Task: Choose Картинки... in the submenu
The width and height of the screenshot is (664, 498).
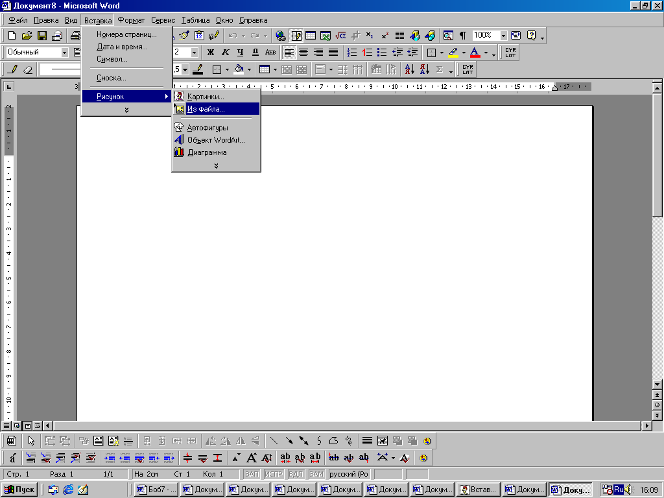Action: pyautogui.click(x=216, y=97)
